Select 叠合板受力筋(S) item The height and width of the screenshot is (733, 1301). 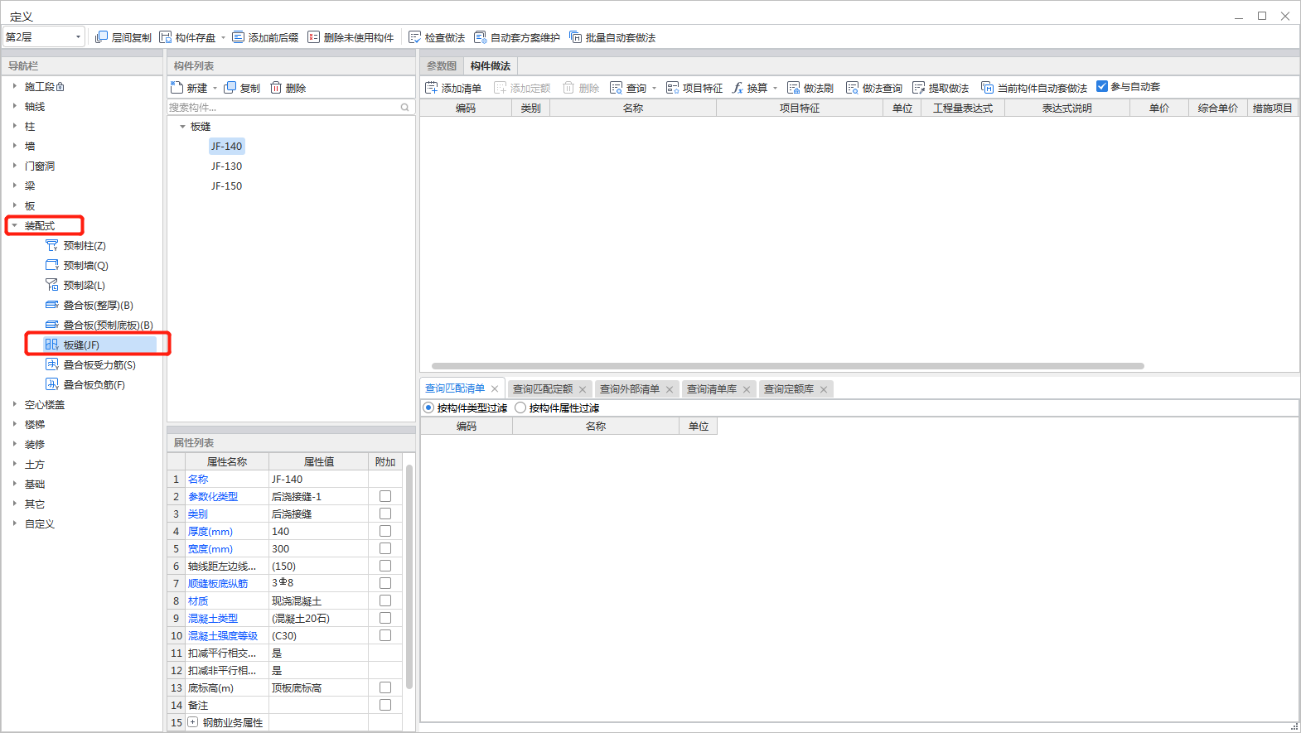(99, 365)
